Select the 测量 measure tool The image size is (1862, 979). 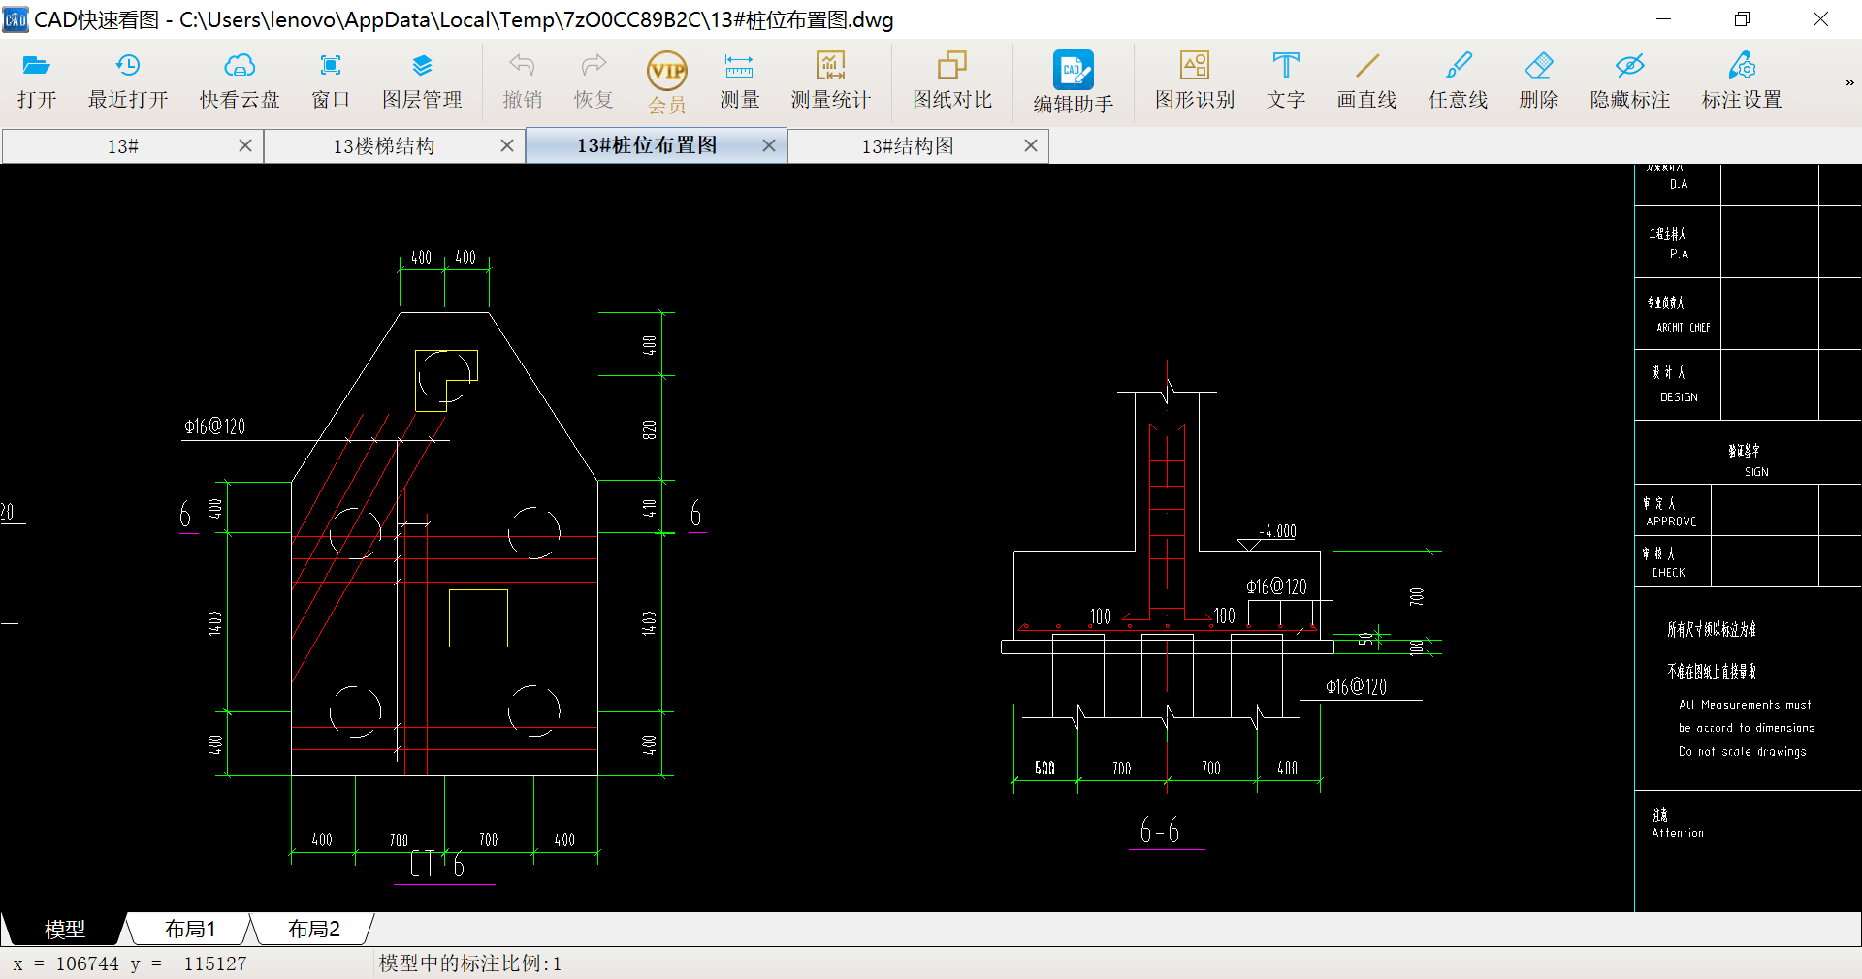pos(739,81)
